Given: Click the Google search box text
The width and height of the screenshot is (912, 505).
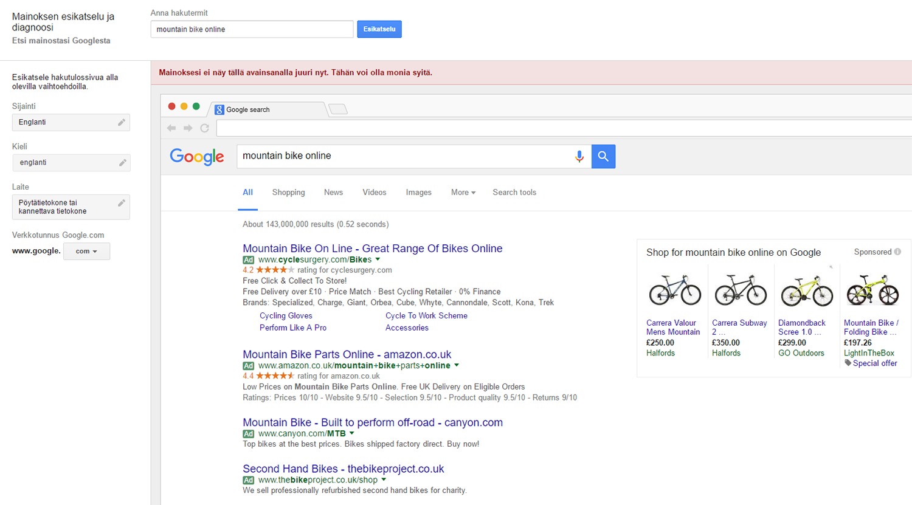Looking at the screenshot, I should tap(287, 156).
